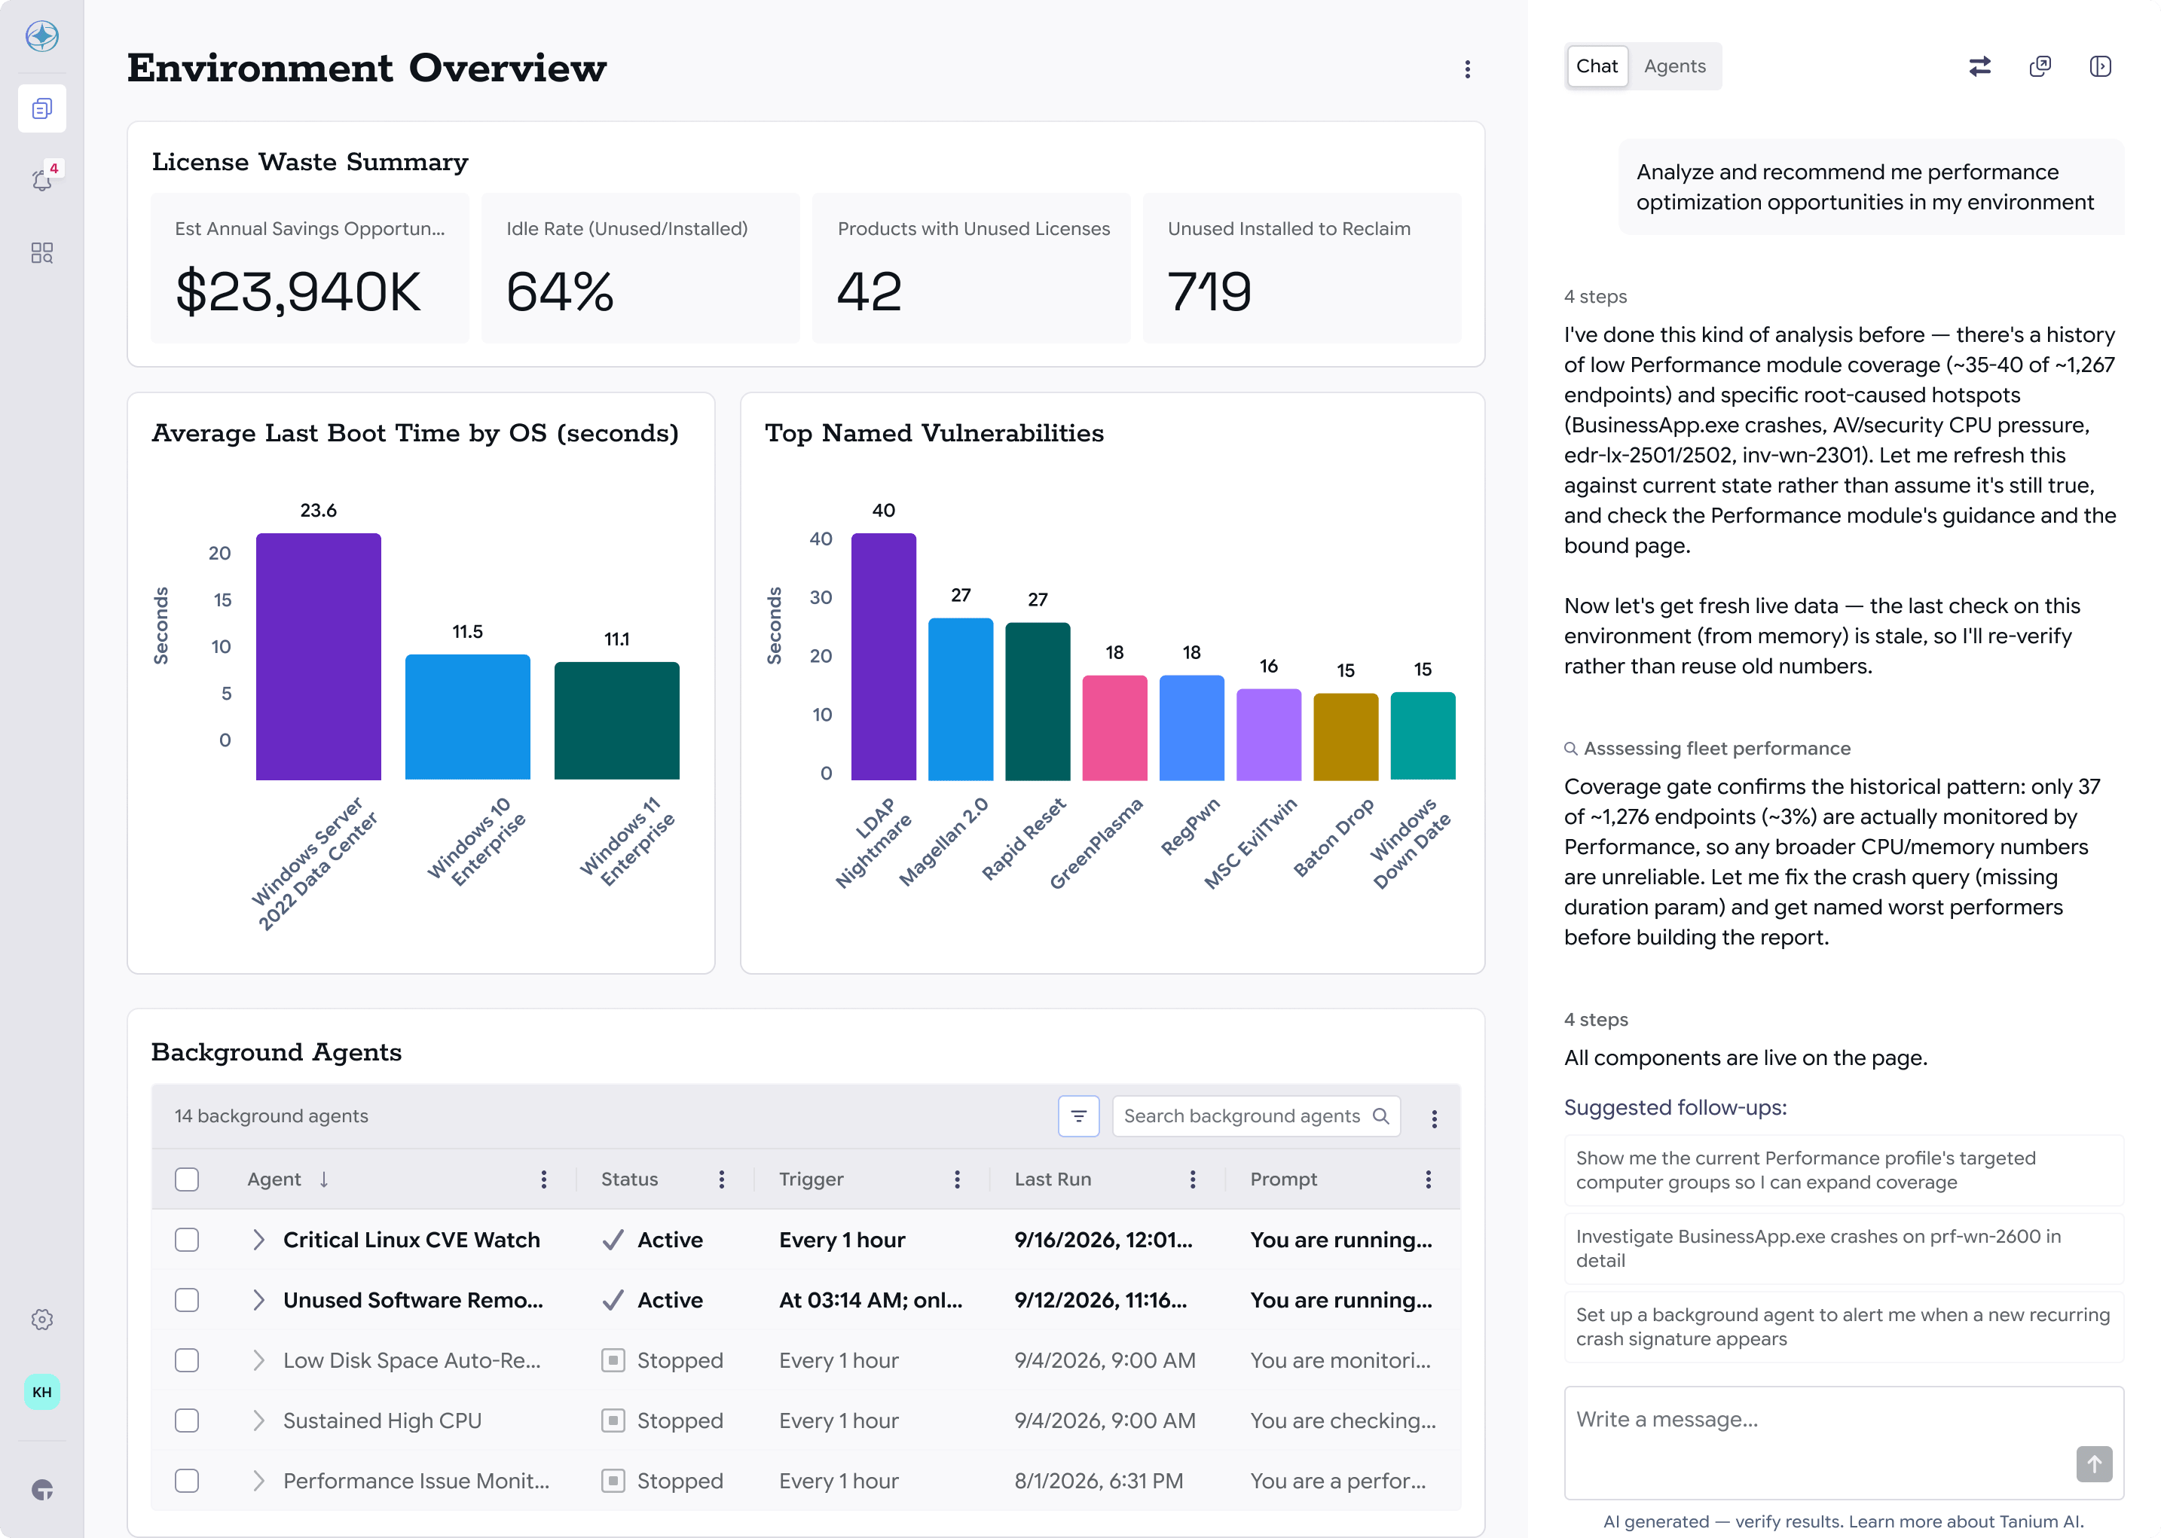Click Est Annual Savings $23,940K card
2161x1538 pixels.
[310, 268]
